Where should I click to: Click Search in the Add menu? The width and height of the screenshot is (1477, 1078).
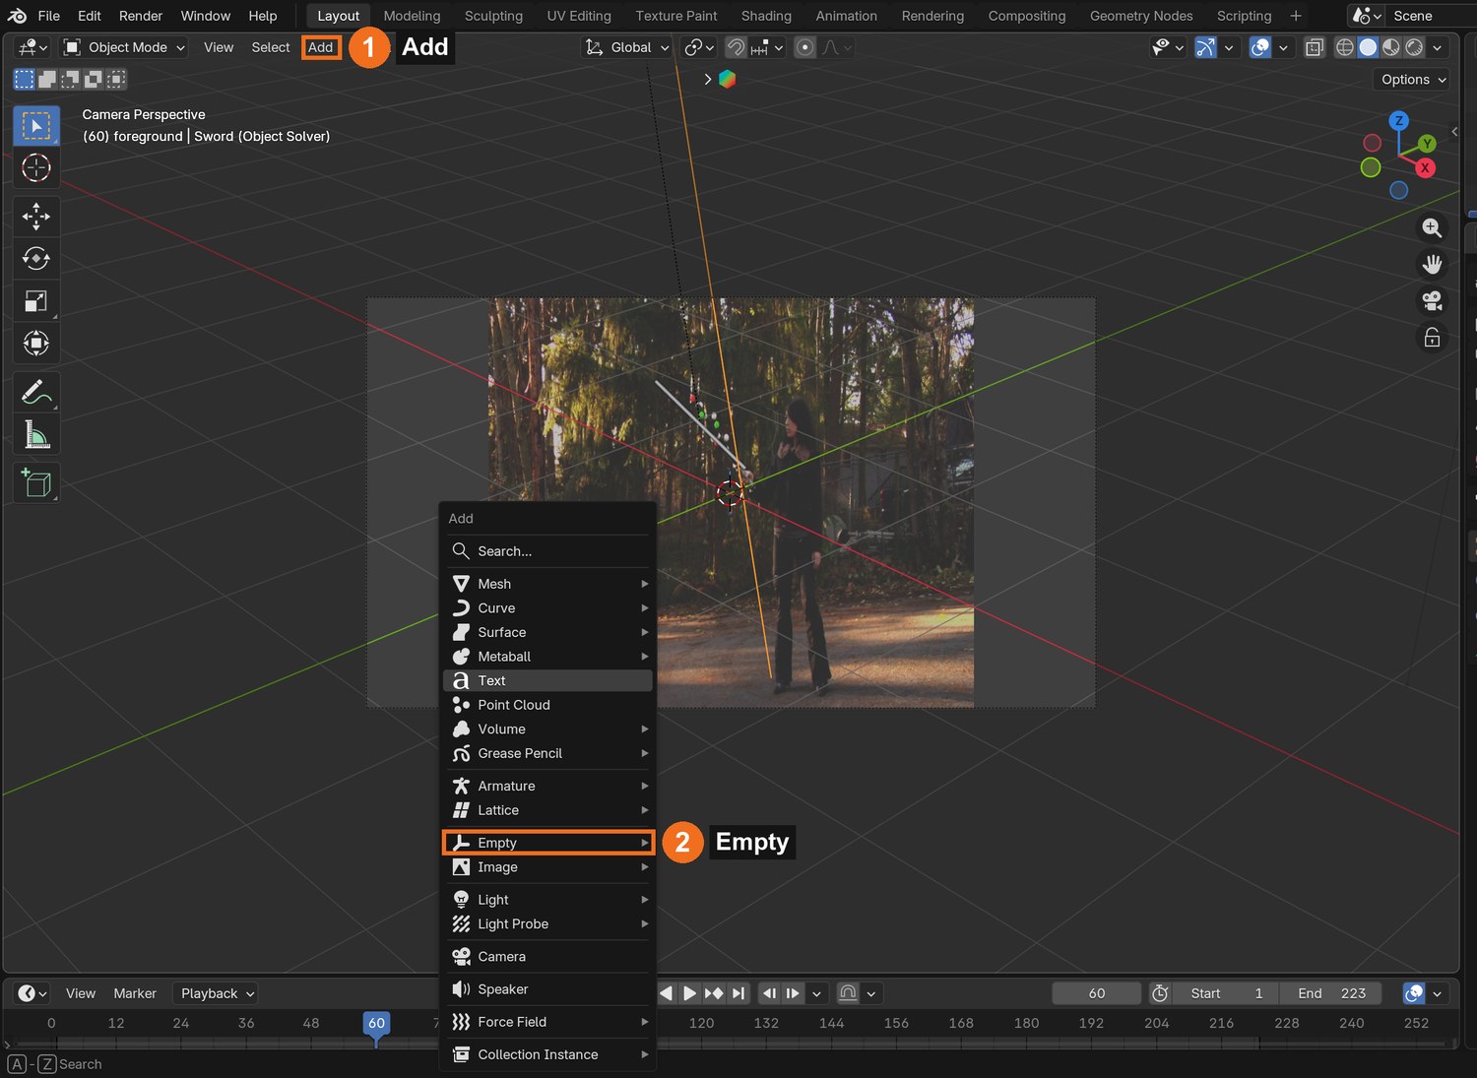[548, 551]
